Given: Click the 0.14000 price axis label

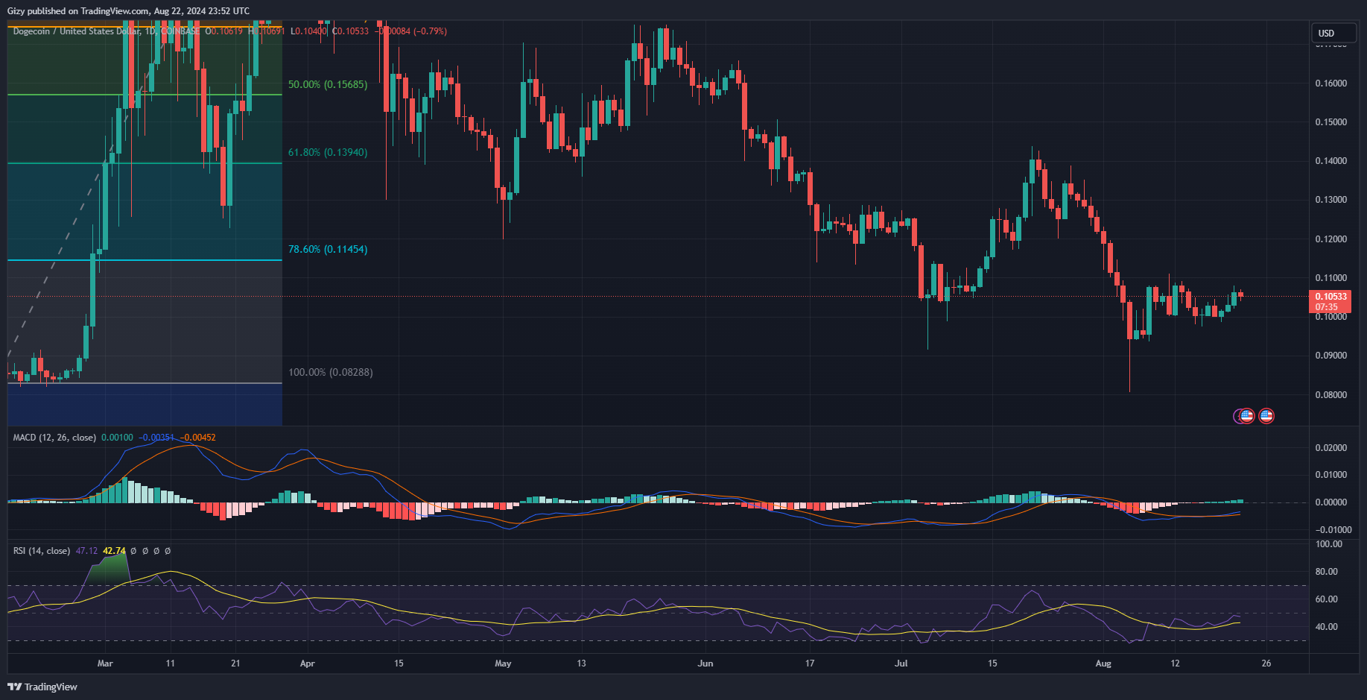Looking at the screenshot, I should pos(1330,161).
